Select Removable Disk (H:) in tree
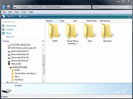 (x=20, y=57)
